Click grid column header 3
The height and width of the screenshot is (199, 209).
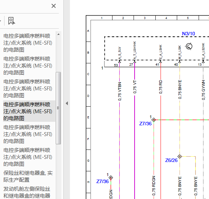(145, 18)
